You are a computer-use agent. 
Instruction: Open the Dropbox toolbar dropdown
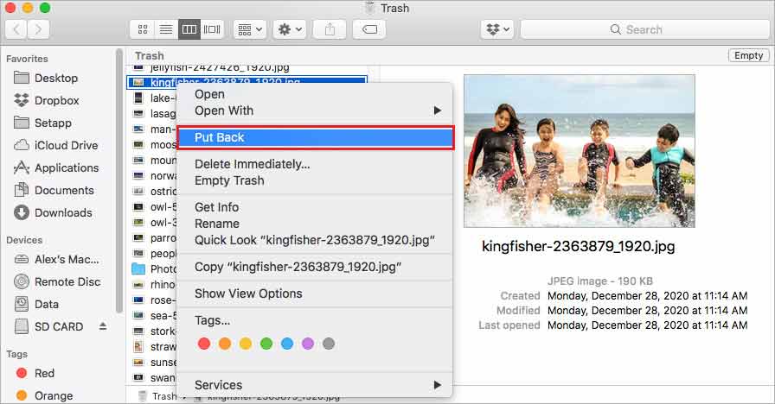pyautogui.click(x=497, y=29)
